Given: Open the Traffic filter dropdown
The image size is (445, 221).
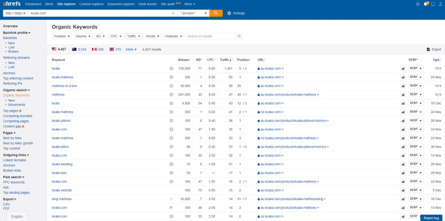Looking at the screenshot, I should click(133, 36).
